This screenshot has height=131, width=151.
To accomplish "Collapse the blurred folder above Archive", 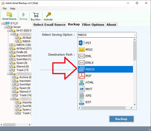I will [x=8, y=74].
